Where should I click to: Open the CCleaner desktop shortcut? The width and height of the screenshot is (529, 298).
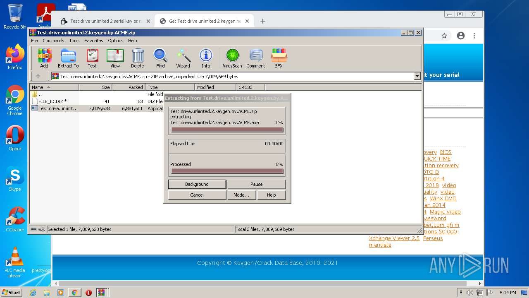(15, 219)
